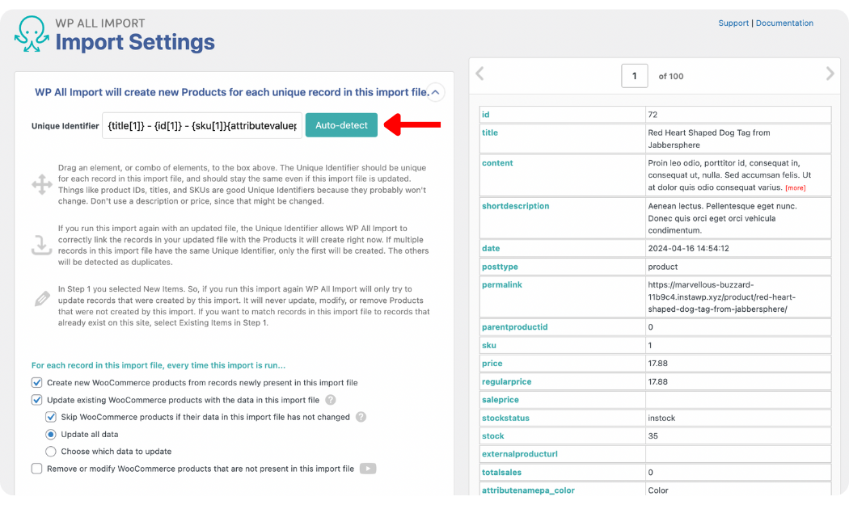Go to the previous record with left arrow
Viewport: 849px width, 509px height.
(x=479, y=74)
